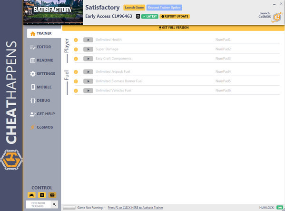The width and height of the screenshot is (285, 211).
Task: Toggle the Super Damage cheat
Action: point(88,49)
